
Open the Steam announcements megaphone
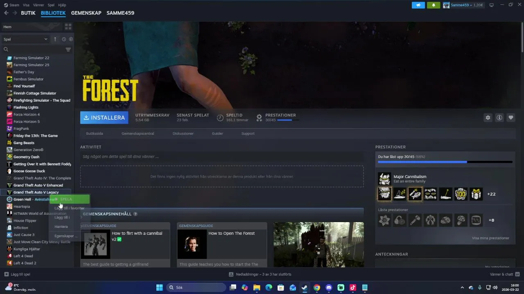pyautogui.click(x=418, y=5)
